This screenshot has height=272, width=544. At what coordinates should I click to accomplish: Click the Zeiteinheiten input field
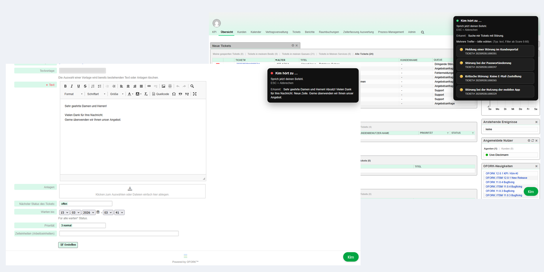click(x=119, y=234)
